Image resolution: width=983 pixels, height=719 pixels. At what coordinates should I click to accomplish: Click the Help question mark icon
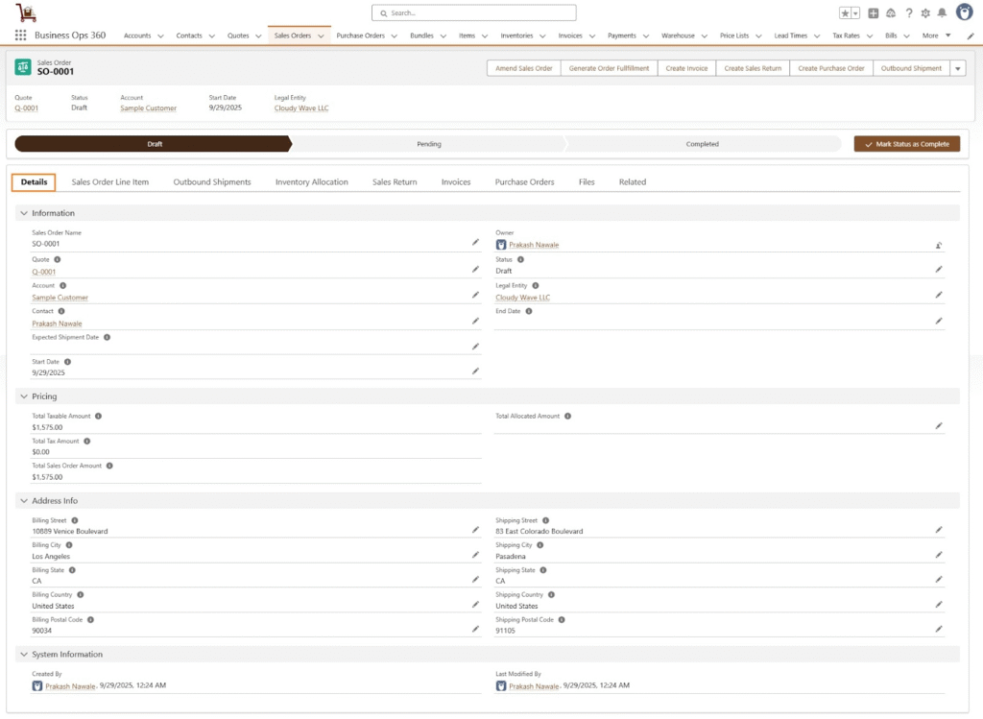click(x=908, y=13)
